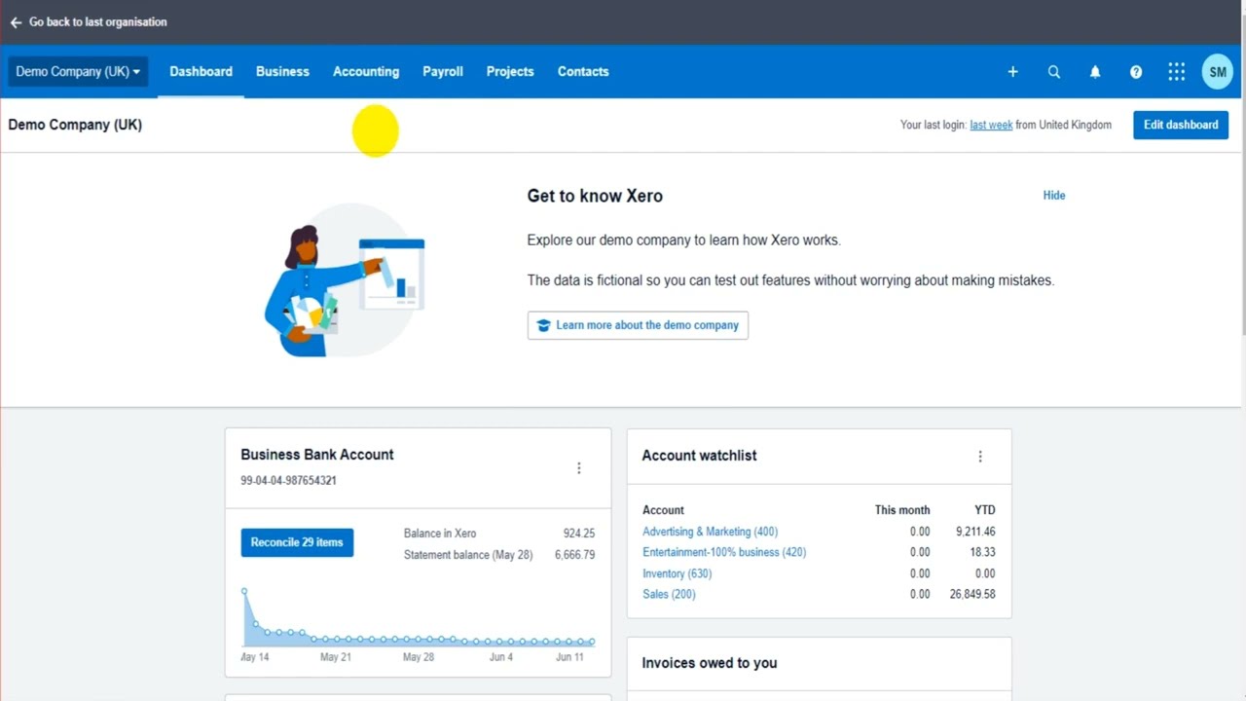Select the Dashboard tab
This screenshot has height=701, width=1246.
[x=201, y=72]
